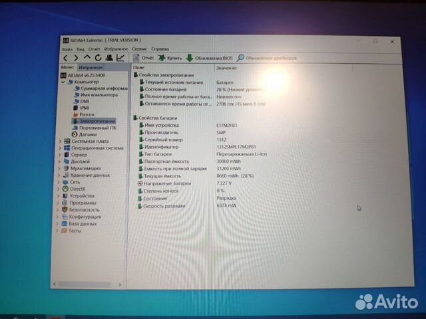Open the graph chart toolbar icon

pos(120,58)
